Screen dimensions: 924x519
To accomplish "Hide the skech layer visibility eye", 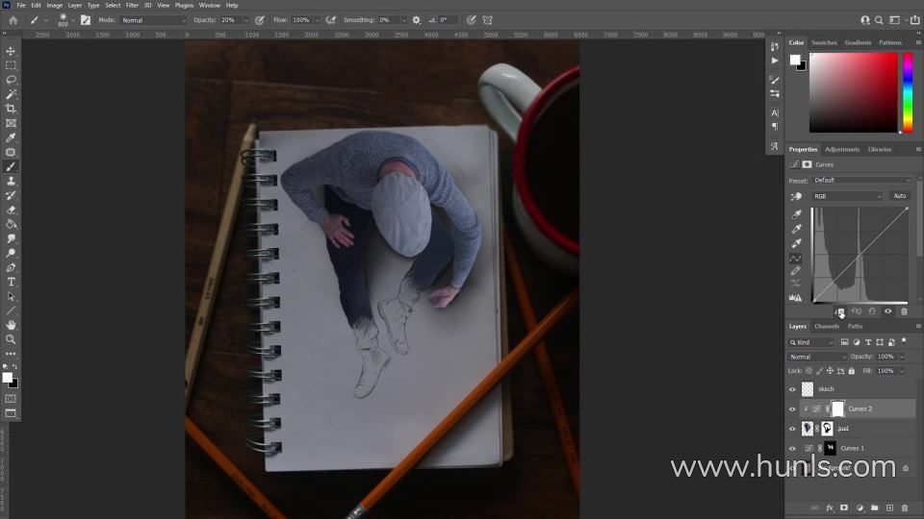I will [x=792, y=389].
